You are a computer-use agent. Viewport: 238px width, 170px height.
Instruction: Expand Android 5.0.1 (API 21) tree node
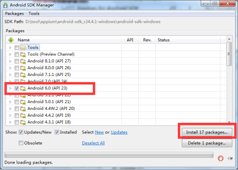[x=10, y=102]
